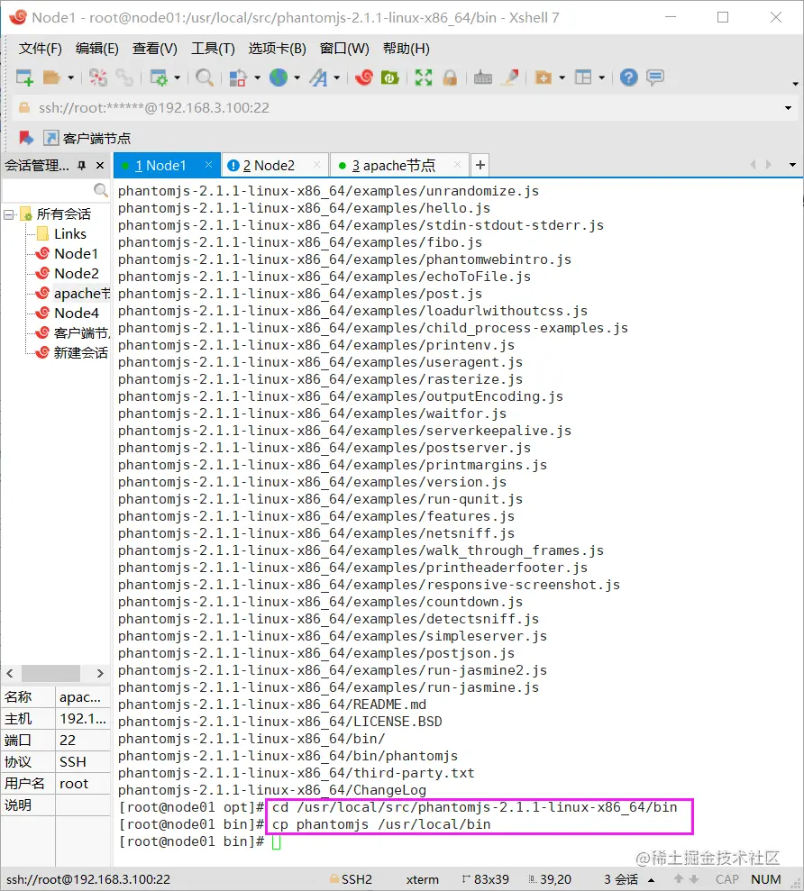
Task: Open the 工具(T) menu
Action: [x=214, y=49]
